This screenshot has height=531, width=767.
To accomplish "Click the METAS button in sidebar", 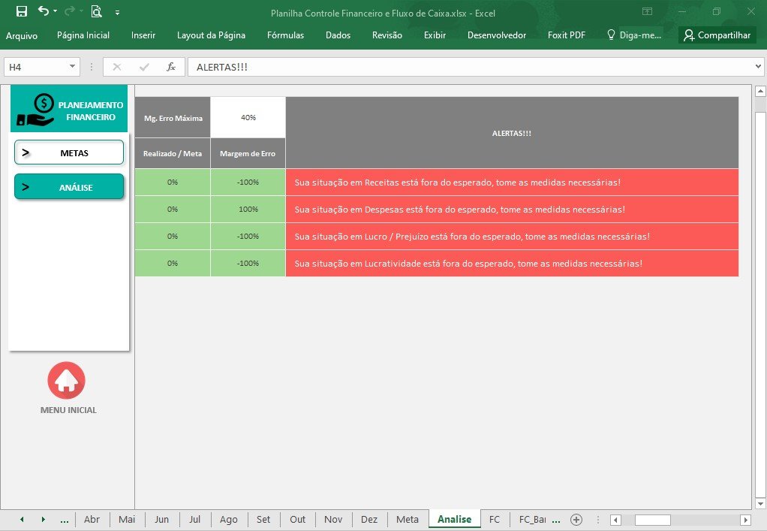I will click(x=69, y=152).
